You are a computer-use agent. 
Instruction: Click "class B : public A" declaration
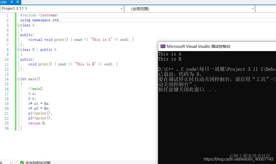(x=38, y=50)
